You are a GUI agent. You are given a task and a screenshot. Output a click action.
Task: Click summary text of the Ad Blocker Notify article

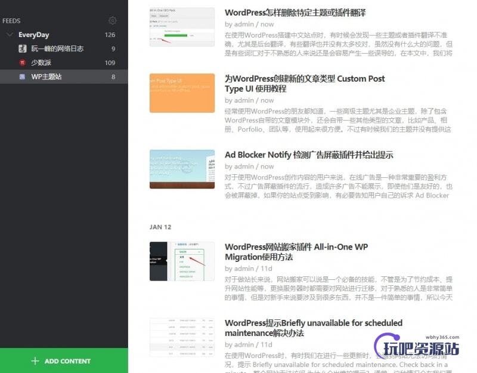tap(338, 186)
